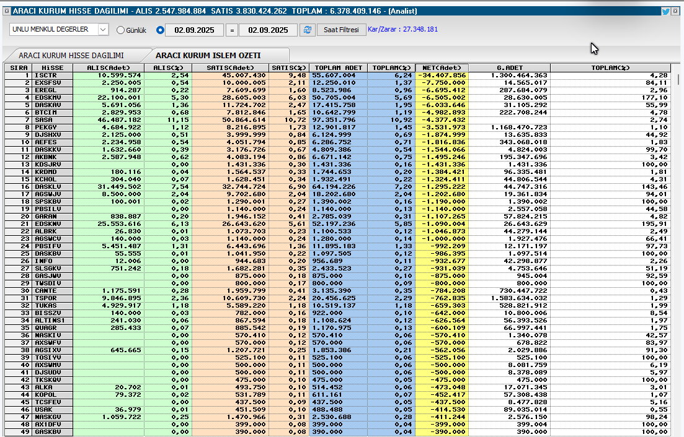The height and width of the screenshot is (437, 684).
Task: Select the ISCTR stock row
Action: click(337, 76)
